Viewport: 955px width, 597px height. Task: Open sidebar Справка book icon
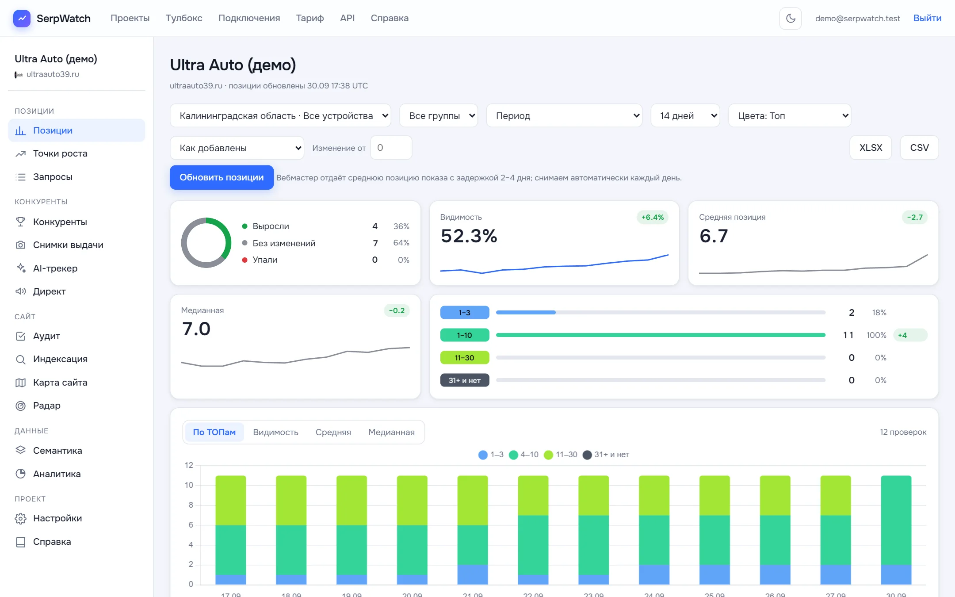pyautogui.click(x=20, y=542)
